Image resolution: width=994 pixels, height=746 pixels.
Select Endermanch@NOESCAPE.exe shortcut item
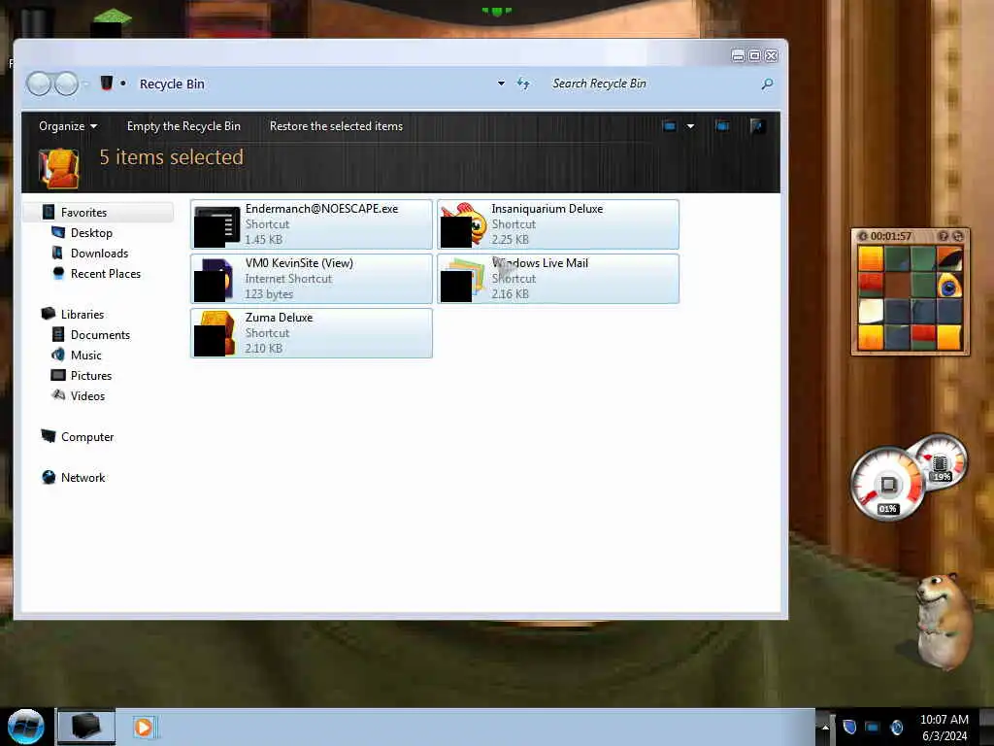312,224
